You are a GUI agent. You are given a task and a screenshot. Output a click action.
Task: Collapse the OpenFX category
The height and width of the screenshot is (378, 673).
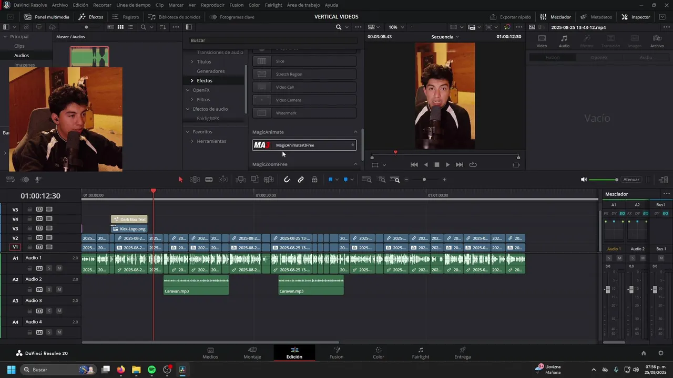coord(188,90)
